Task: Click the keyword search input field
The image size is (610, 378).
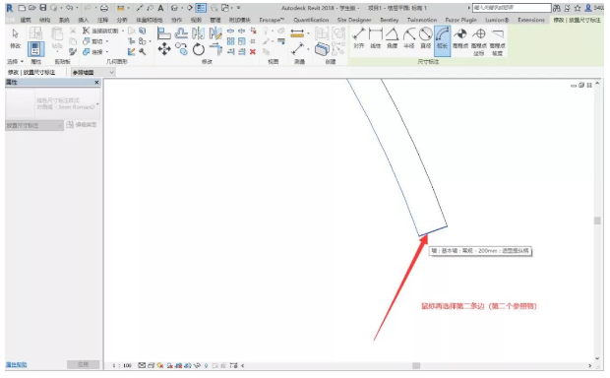Action: 512,8
